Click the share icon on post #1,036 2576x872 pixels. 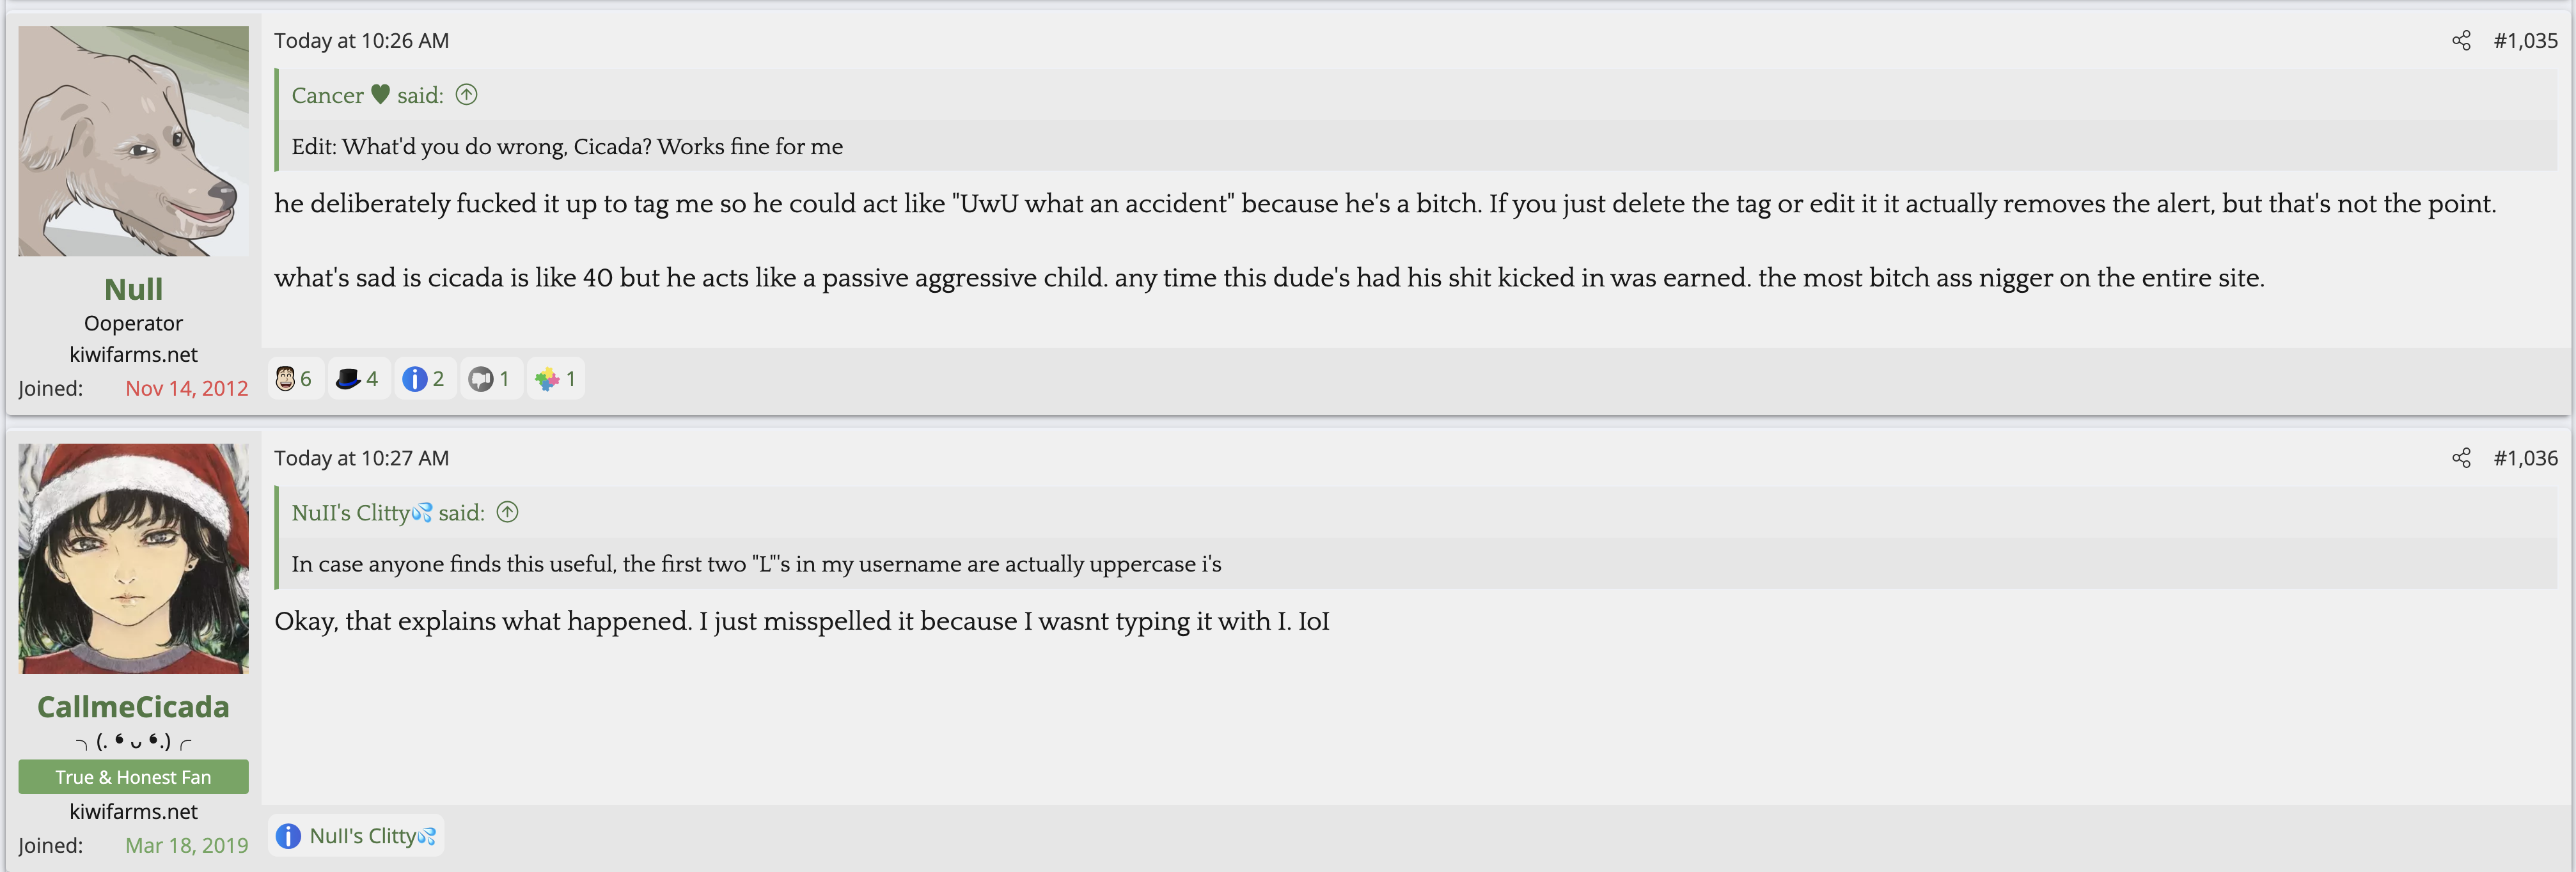(x=2461, y=458)
